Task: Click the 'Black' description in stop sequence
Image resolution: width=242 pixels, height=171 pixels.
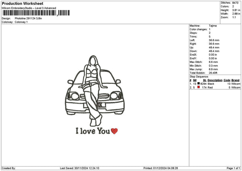Action: point(211,84)
